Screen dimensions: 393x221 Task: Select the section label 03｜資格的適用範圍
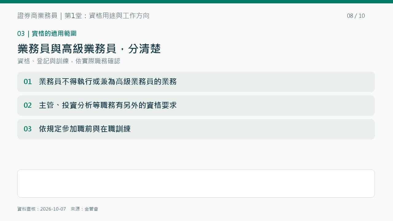[47, 33]
